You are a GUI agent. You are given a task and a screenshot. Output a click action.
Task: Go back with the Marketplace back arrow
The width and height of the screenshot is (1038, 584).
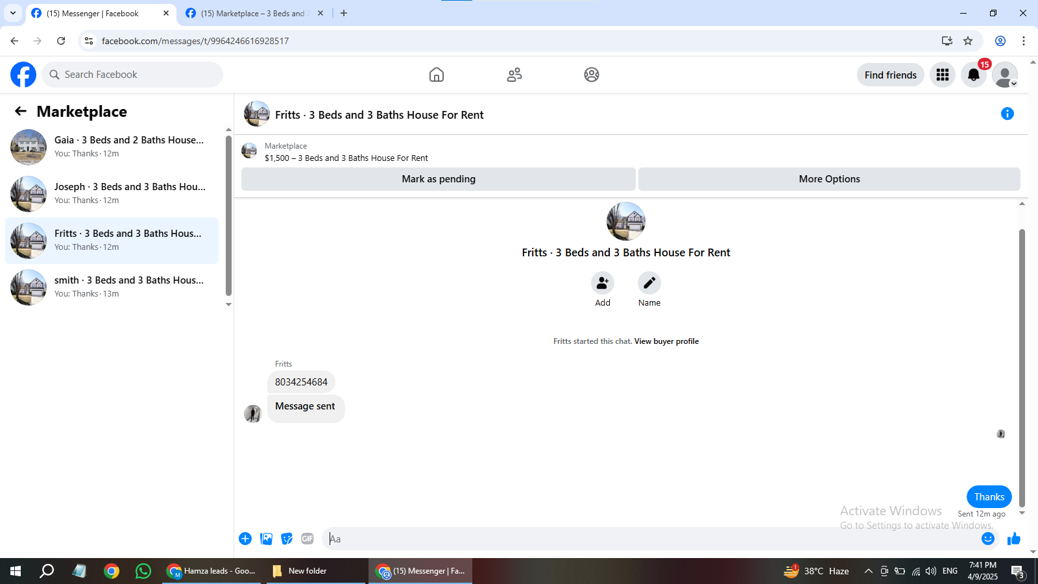click(21, 112)
